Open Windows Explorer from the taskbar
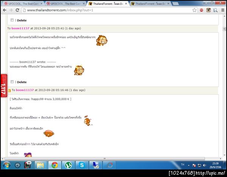Viewport: 227px width, 177px height. tap(40, 165)
